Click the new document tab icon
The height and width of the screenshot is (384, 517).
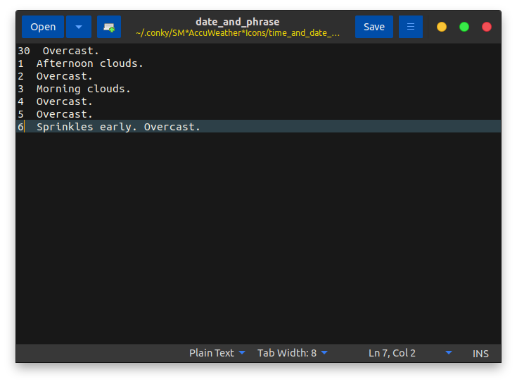tap(109, 27)
